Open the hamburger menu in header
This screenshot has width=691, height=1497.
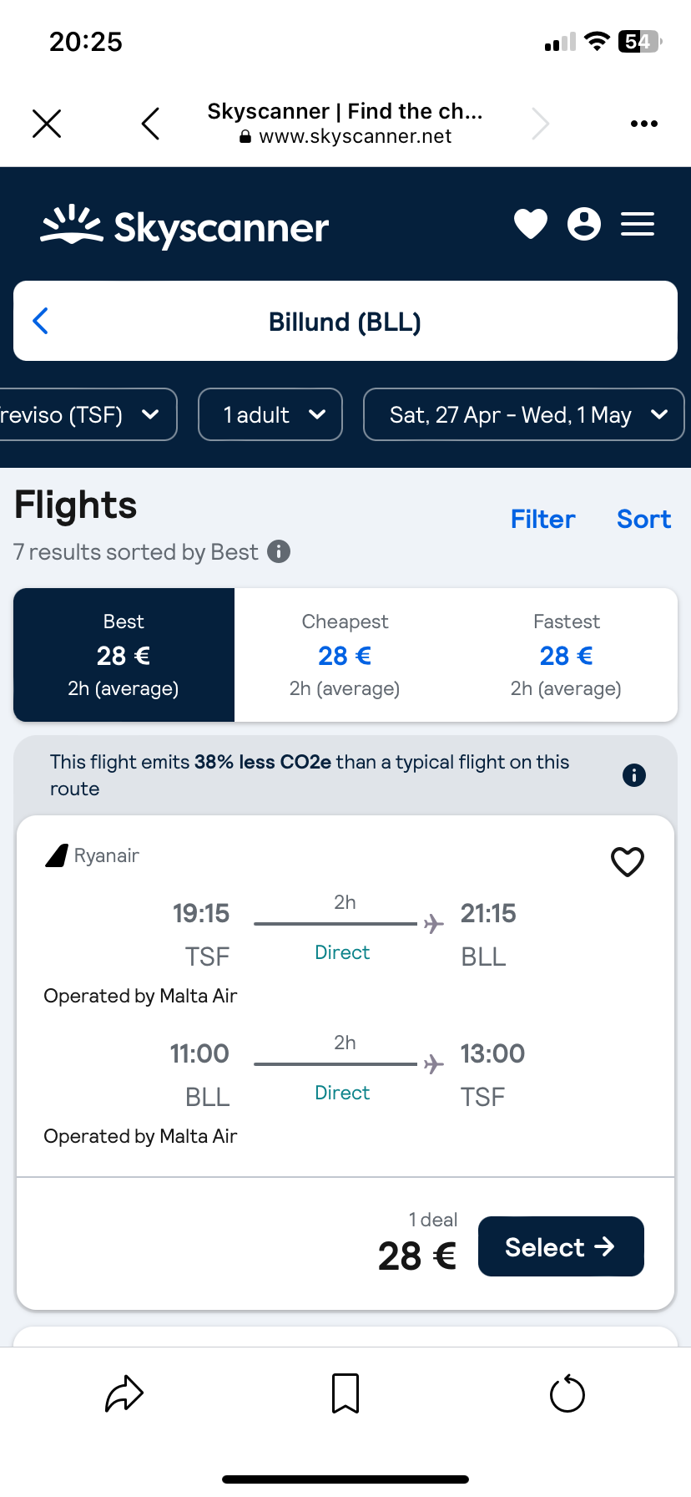638,224
